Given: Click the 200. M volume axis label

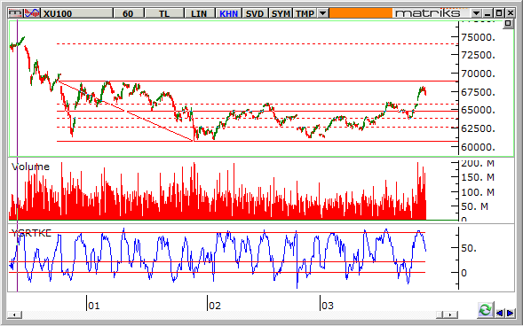Looking at the screenshot, I should pos(478,163).
